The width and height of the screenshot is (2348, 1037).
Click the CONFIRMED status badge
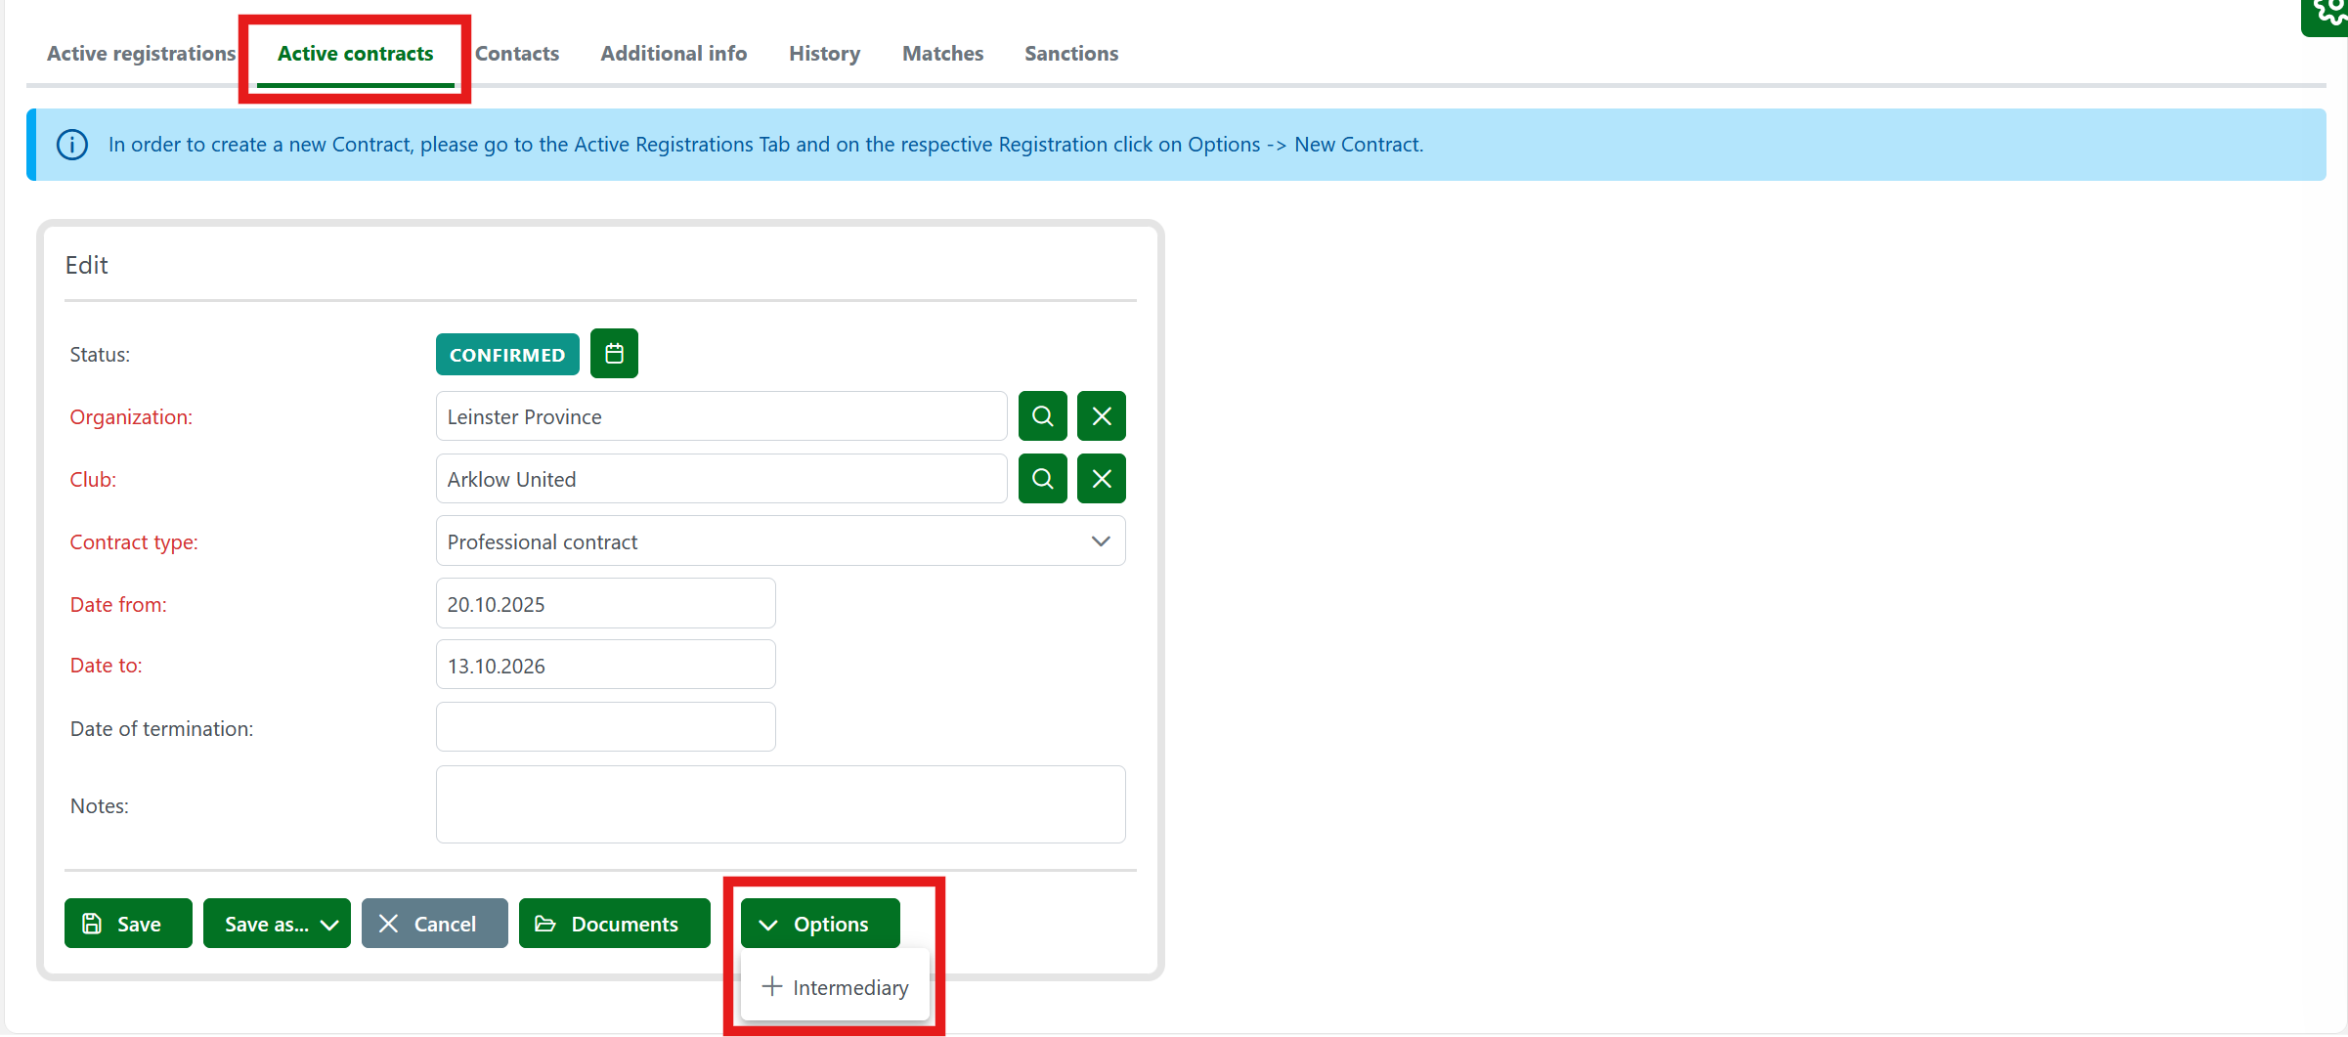(x=506, y=355)
